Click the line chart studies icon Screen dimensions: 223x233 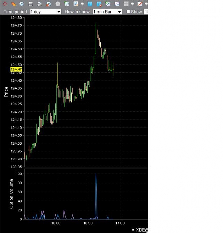pos(117,4)
